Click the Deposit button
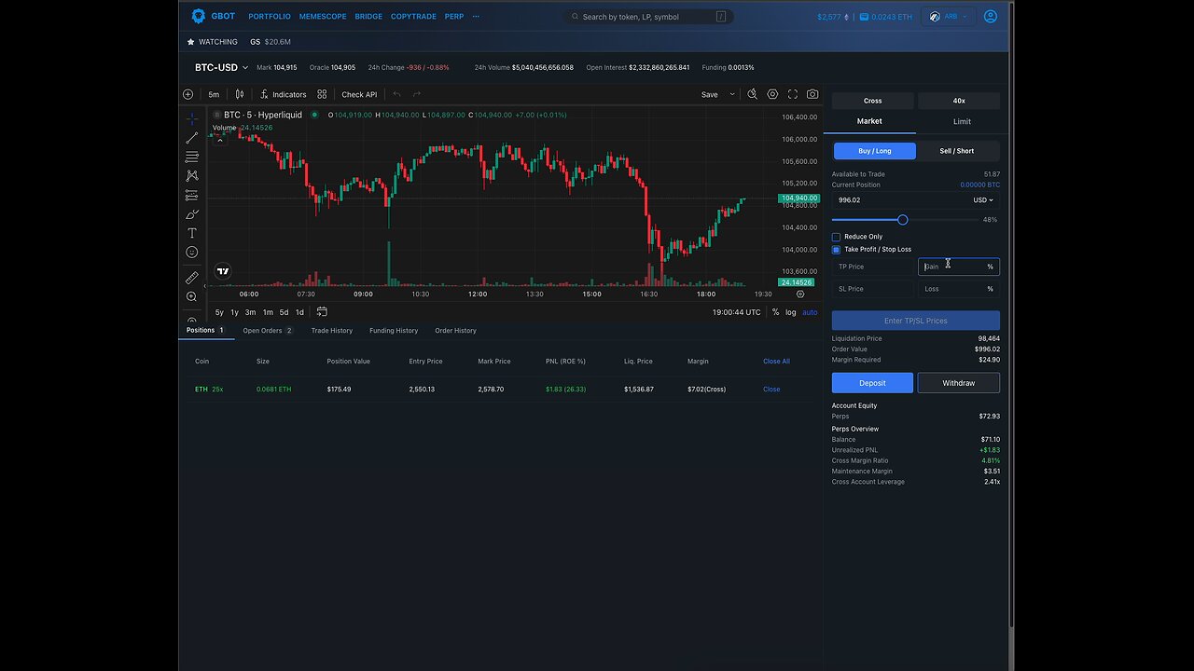Image resolution: width=1194 pixels, height=671 pixels. (872, 383)
